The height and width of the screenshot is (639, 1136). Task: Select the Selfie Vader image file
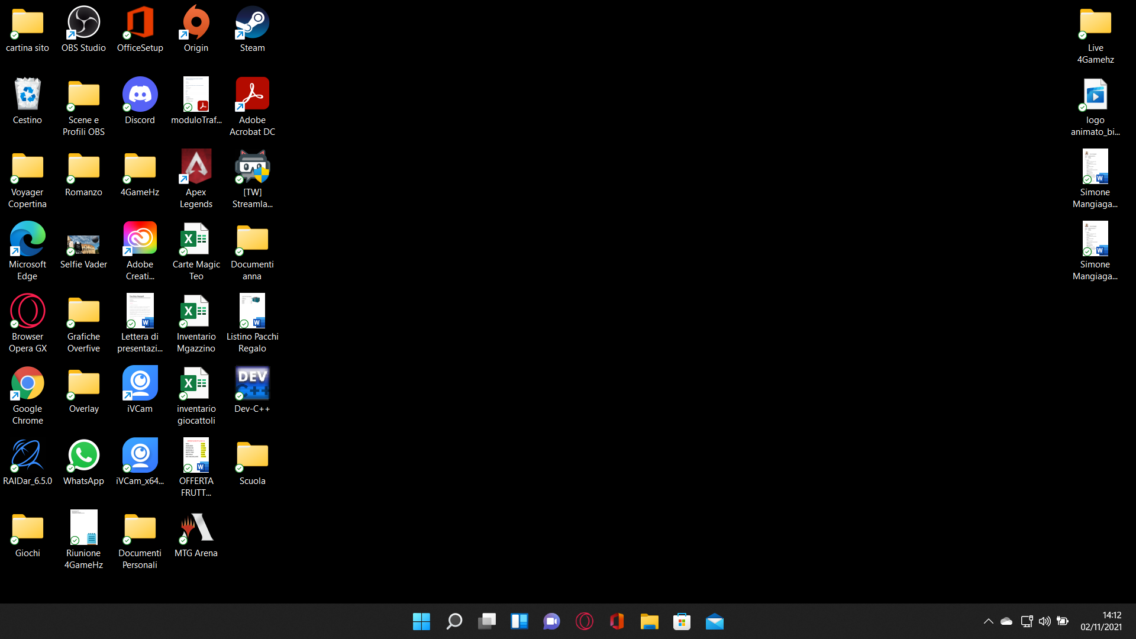83,252
